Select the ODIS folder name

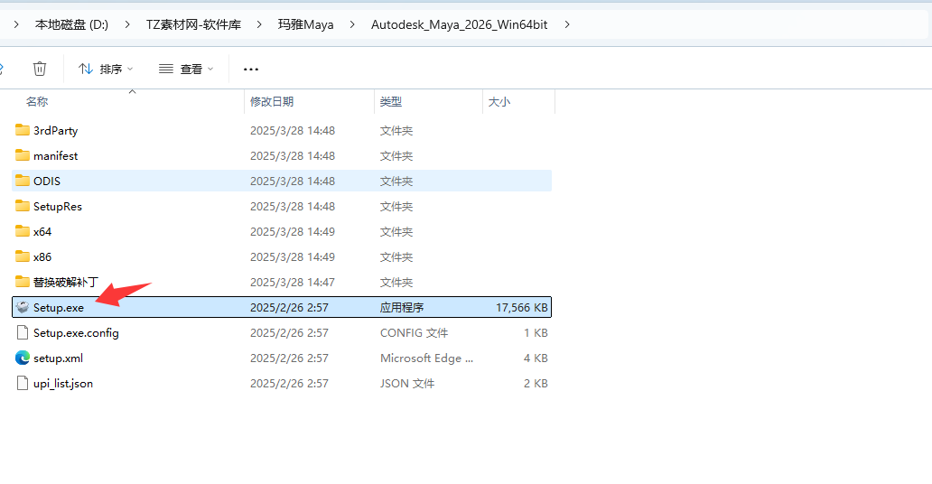(47, 181)
